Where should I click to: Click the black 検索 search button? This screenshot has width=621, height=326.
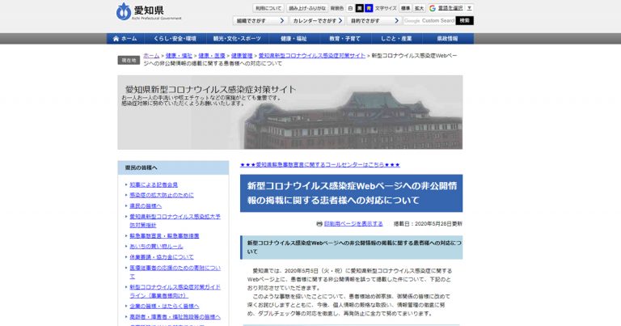tap(465, 20)
